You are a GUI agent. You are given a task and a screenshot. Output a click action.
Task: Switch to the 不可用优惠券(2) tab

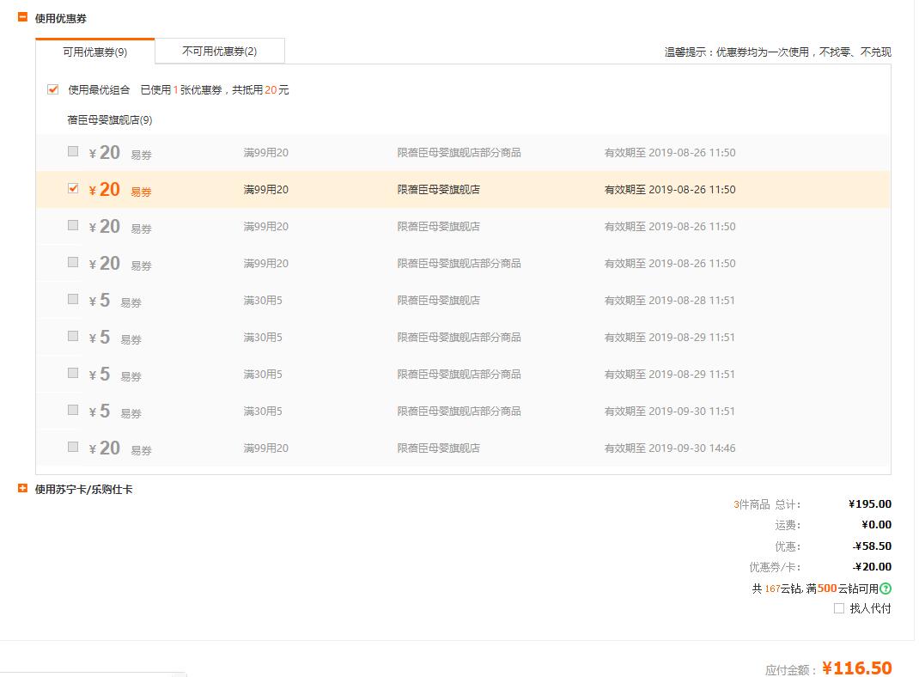point(220,51)
